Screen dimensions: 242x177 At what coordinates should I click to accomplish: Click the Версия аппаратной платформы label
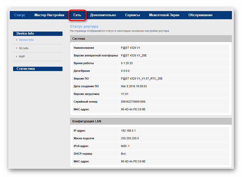(x=96, y=56)
